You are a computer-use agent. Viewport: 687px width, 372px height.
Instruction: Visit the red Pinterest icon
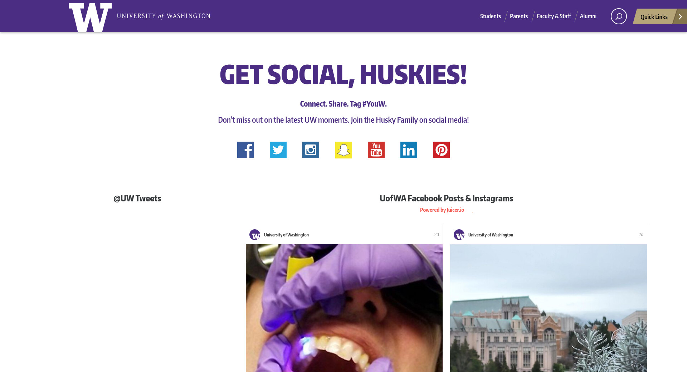point(442,150)
